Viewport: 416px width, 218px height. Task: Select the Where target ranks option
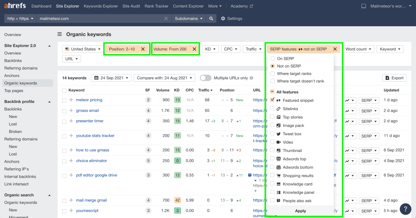click(272, 74)
